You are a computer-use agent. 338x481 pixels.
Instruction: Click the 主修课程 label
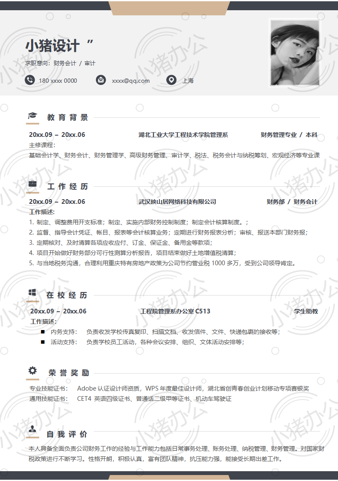click(x=42, y=145)
